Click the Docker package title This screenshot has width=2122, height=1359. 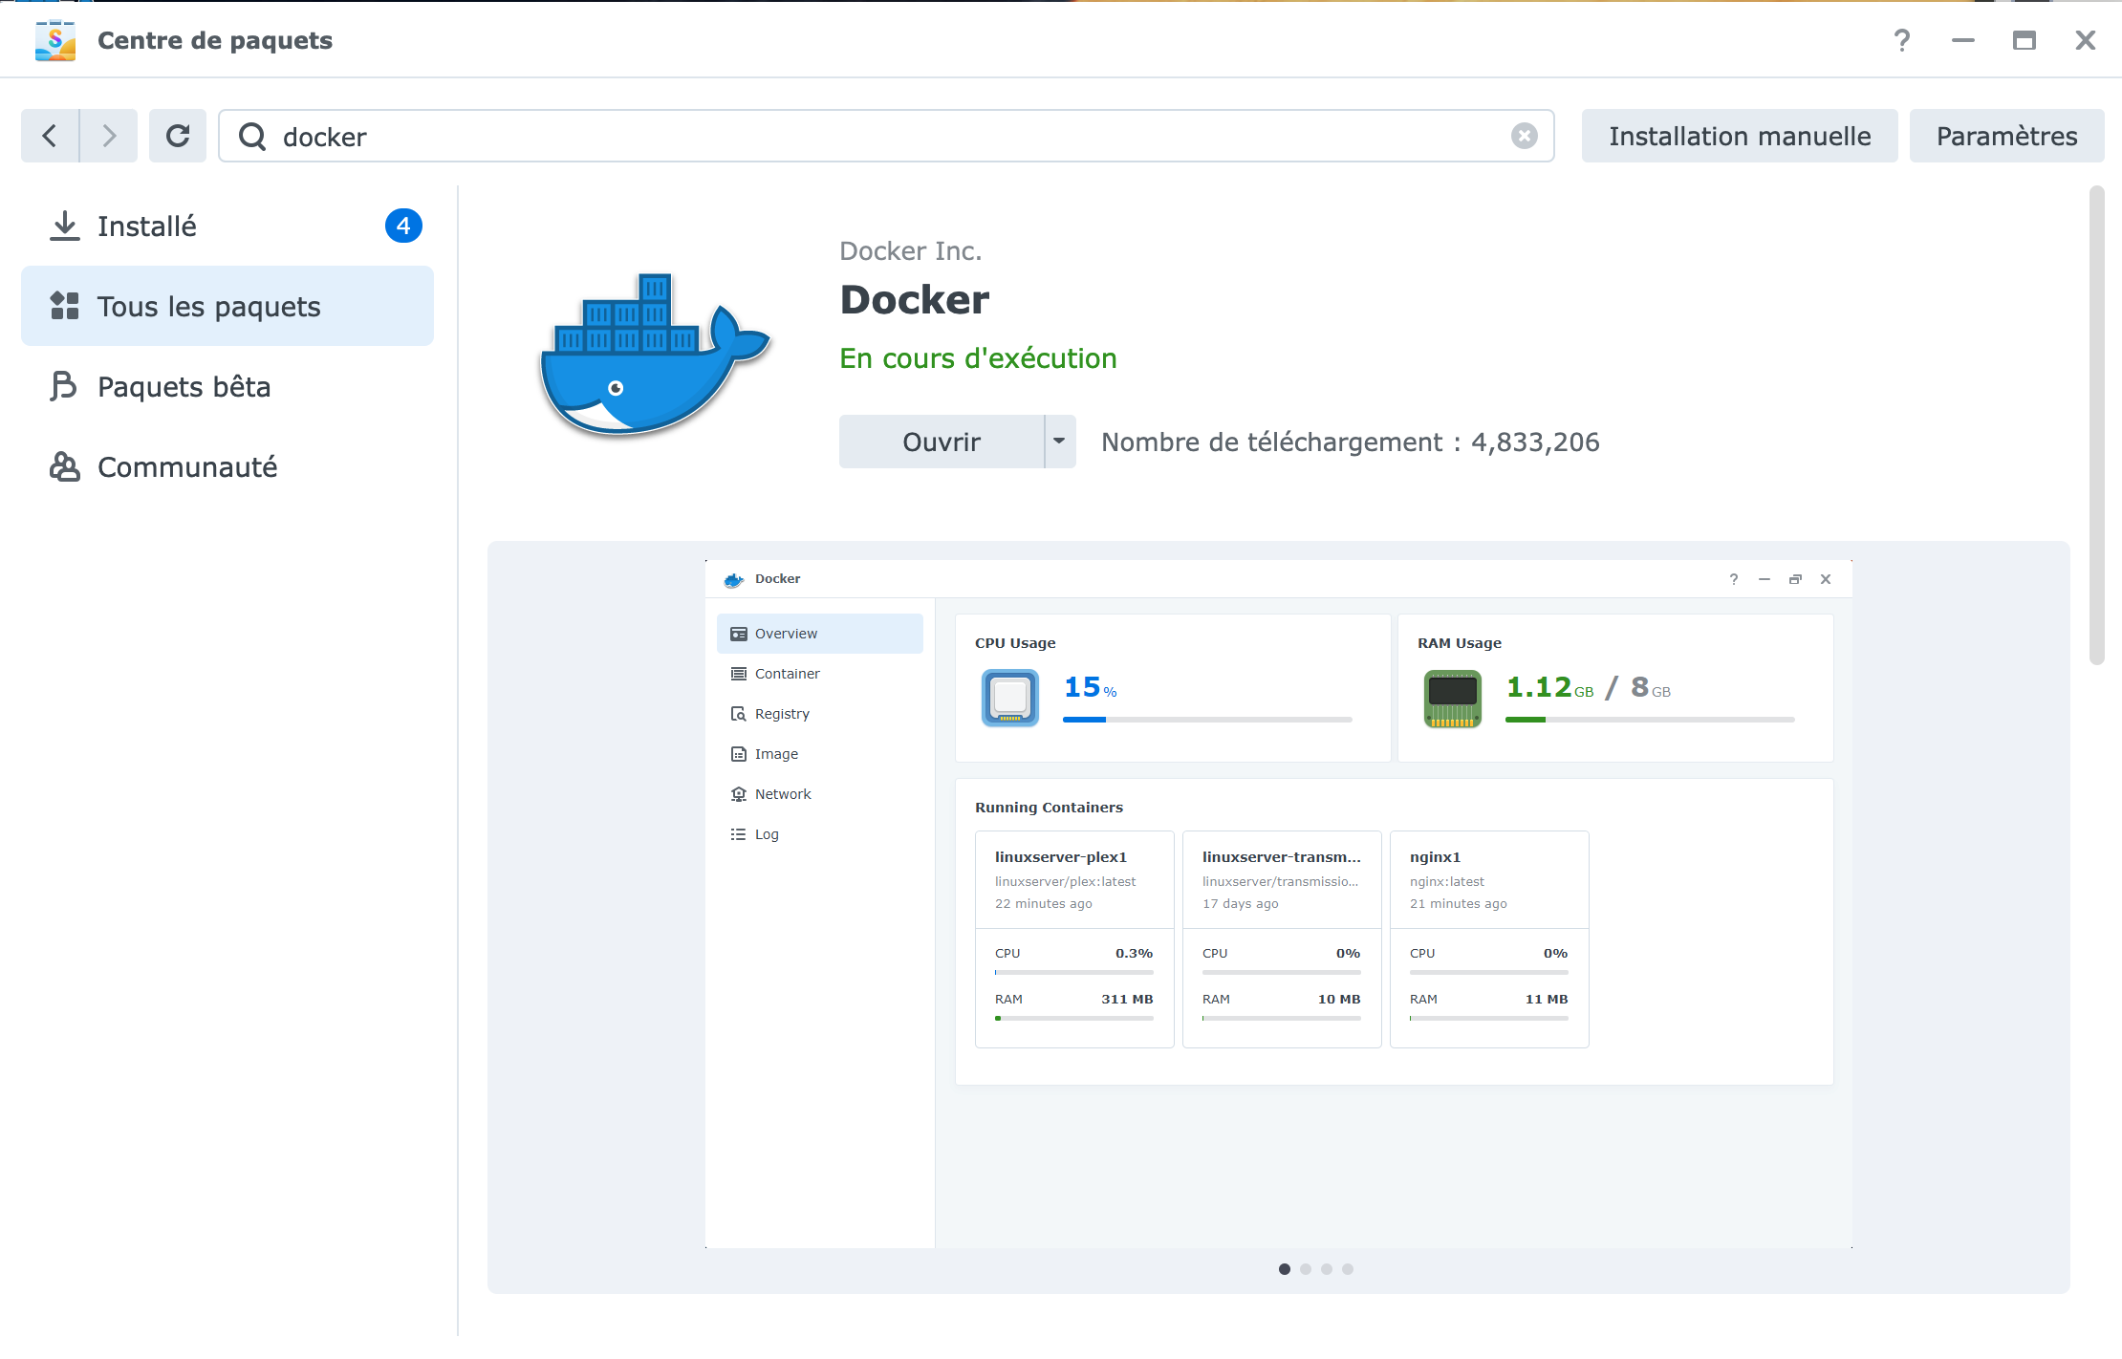915,300
